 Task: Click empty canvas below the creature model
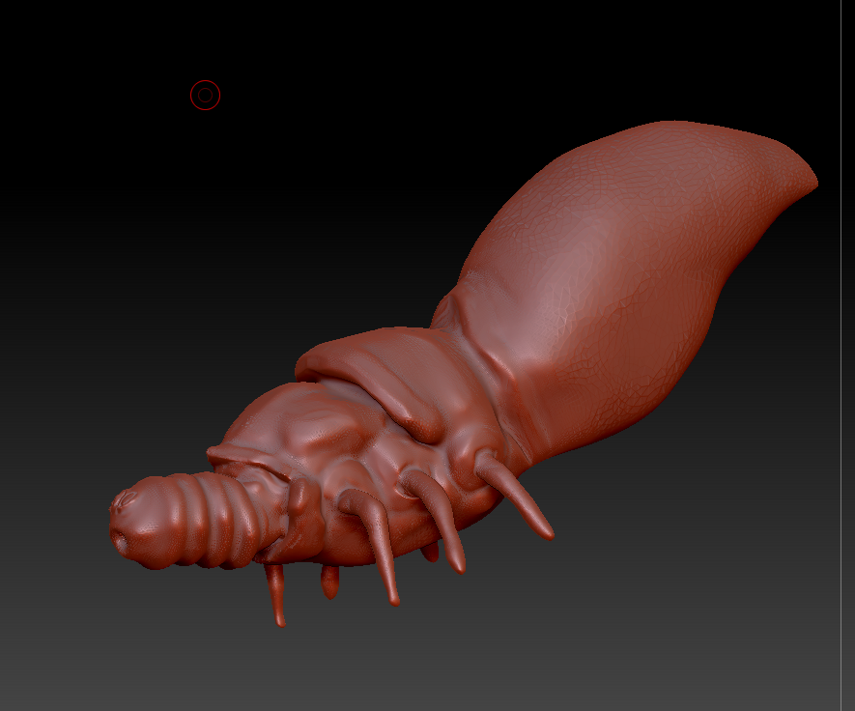coord(491,654)
